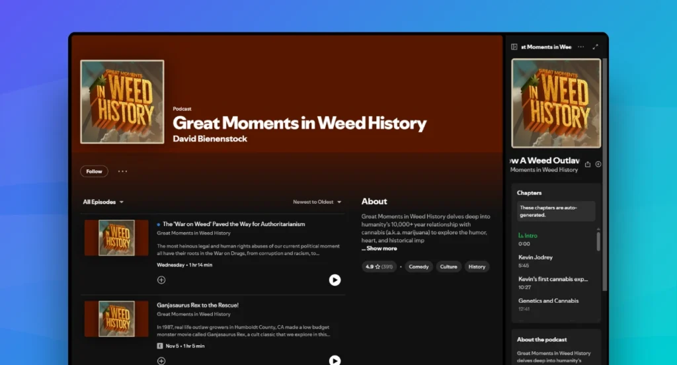The image size is (677, 365).
Task: Select the Comedy category tag
Action: click(x=418, y=266)
